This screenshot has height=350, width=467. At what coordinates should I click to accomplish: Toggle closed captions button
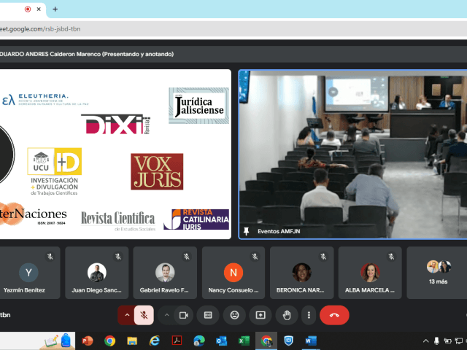(x=208, y=315)
